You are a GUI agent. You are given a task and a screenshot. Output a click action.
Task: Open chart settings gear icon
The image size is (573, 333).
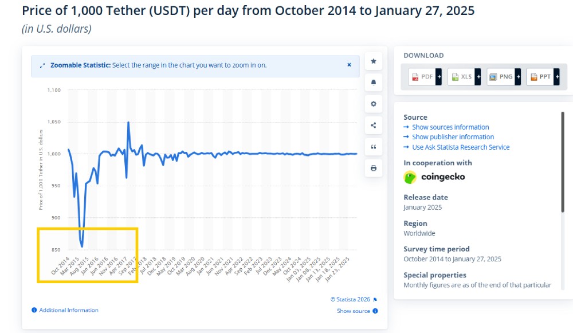(374, 104)
